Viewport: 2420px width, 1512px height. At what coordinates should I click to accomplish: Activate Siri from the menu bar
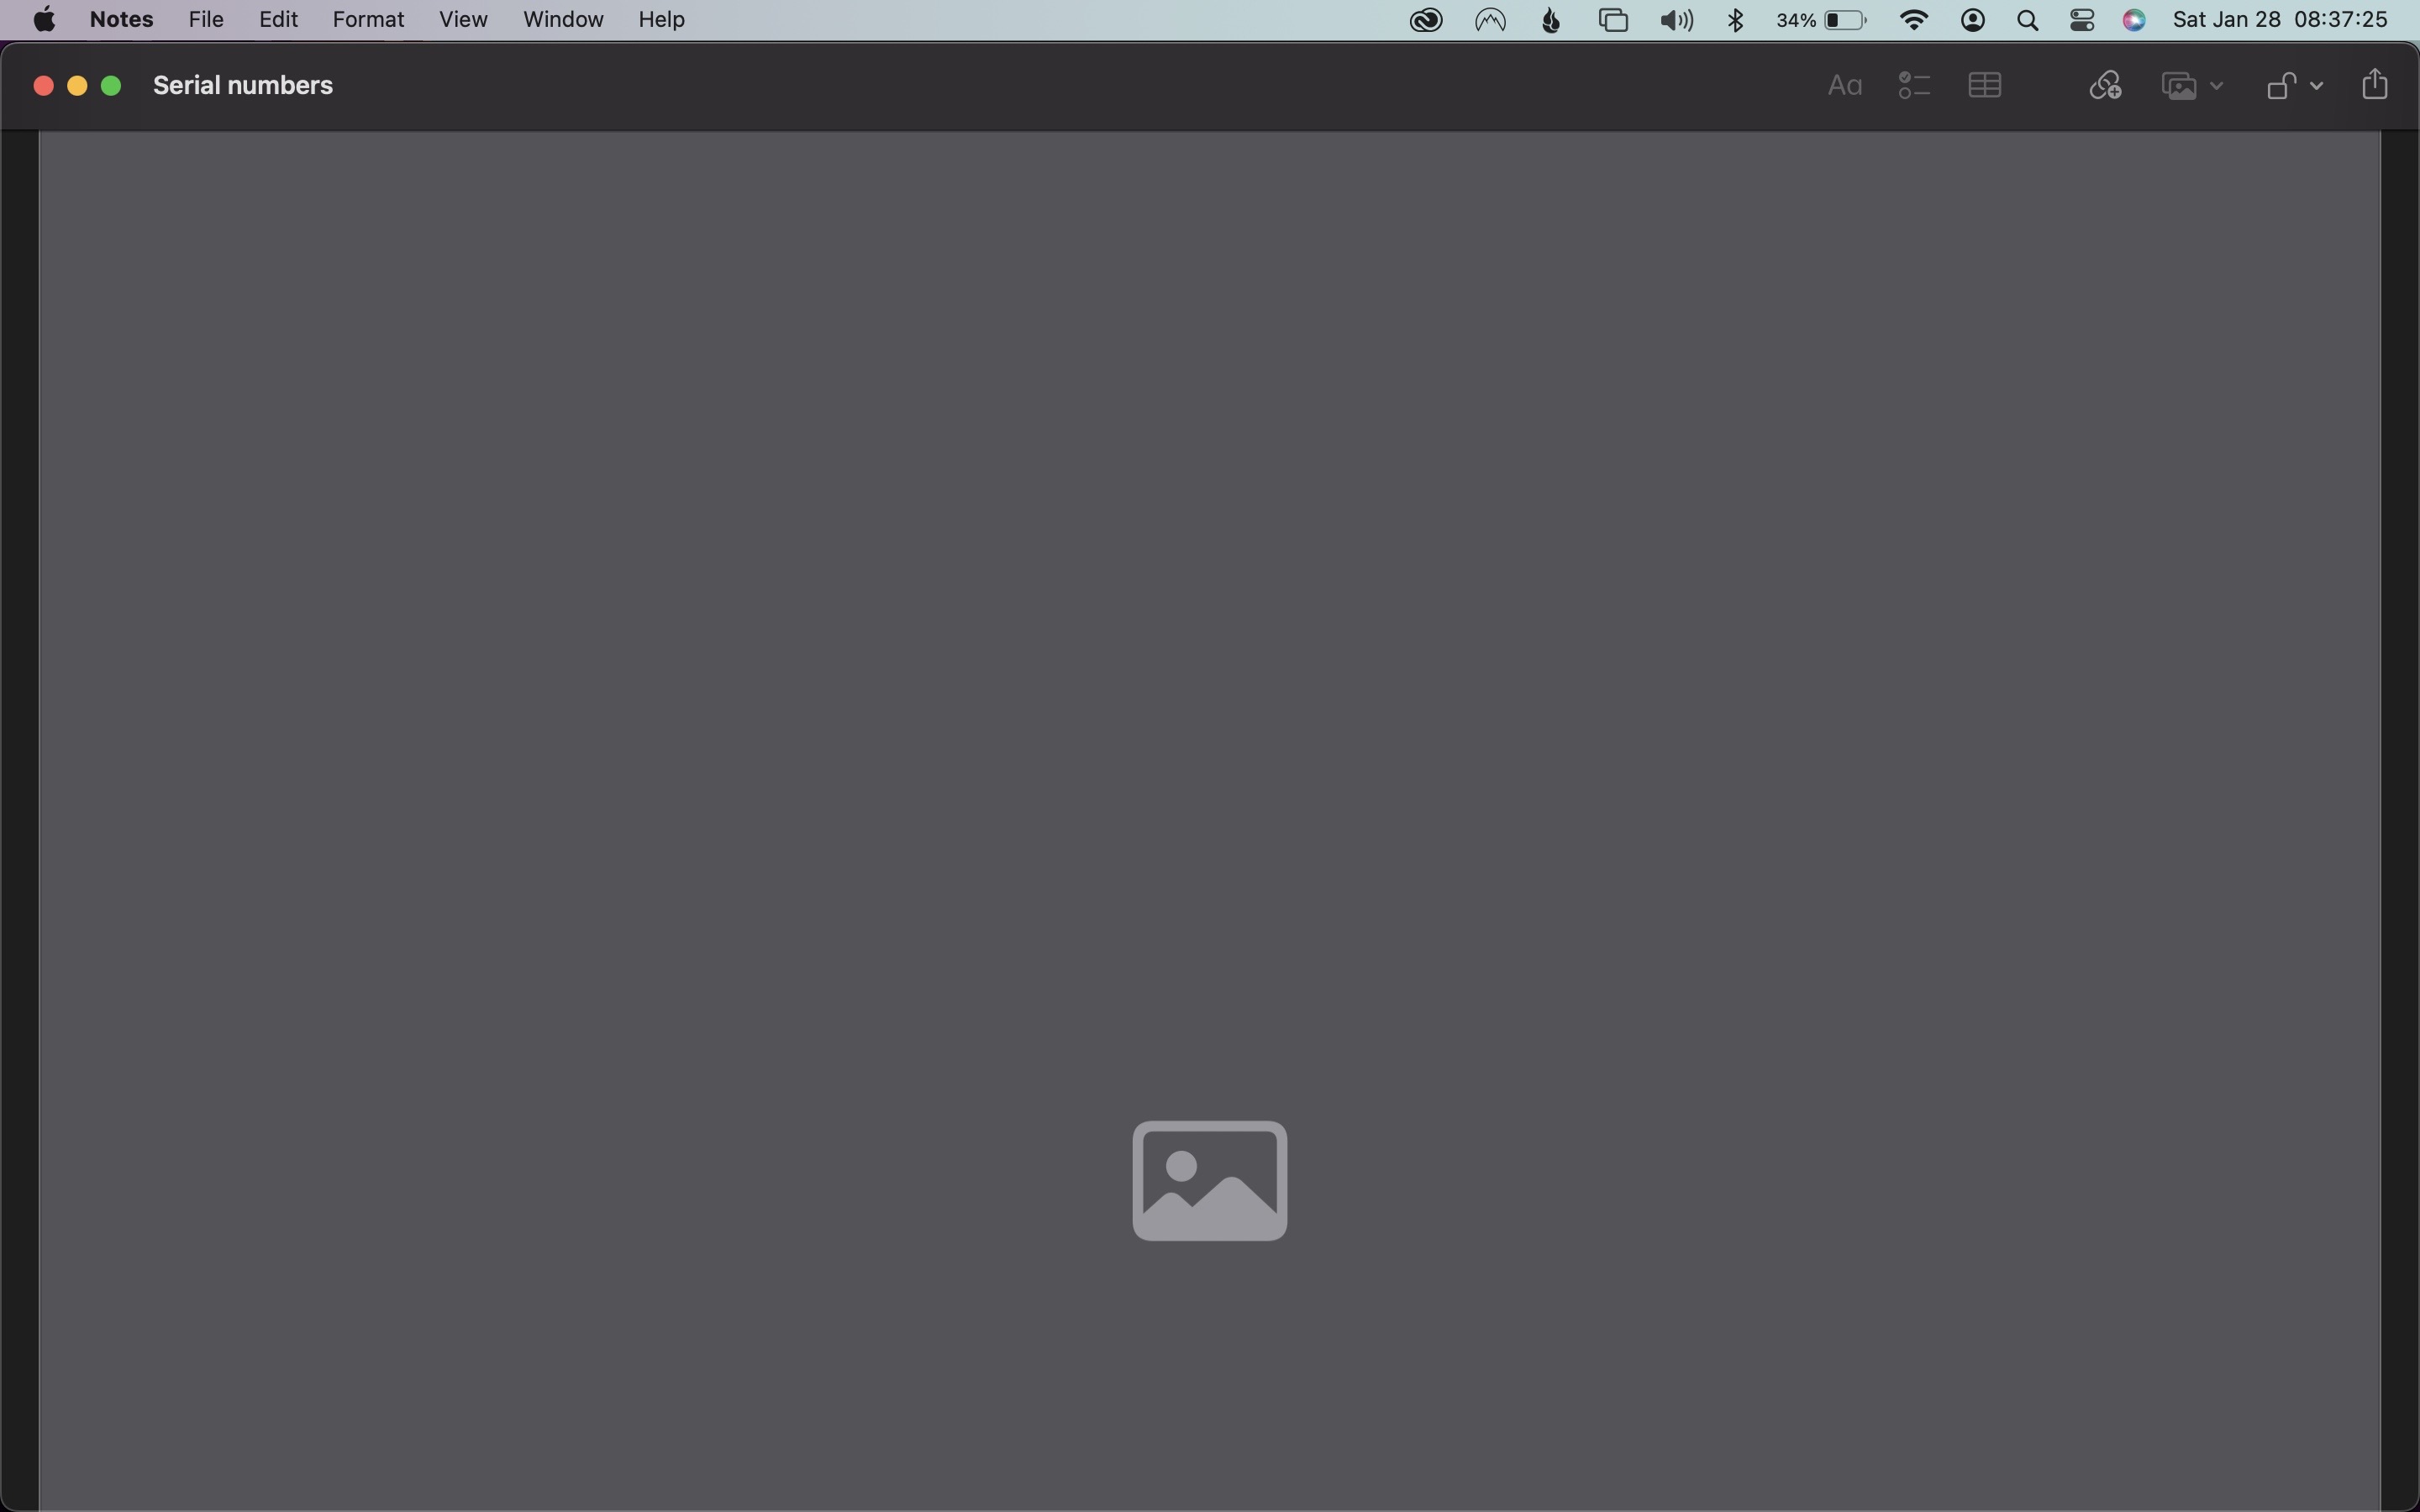(2135, 19)
